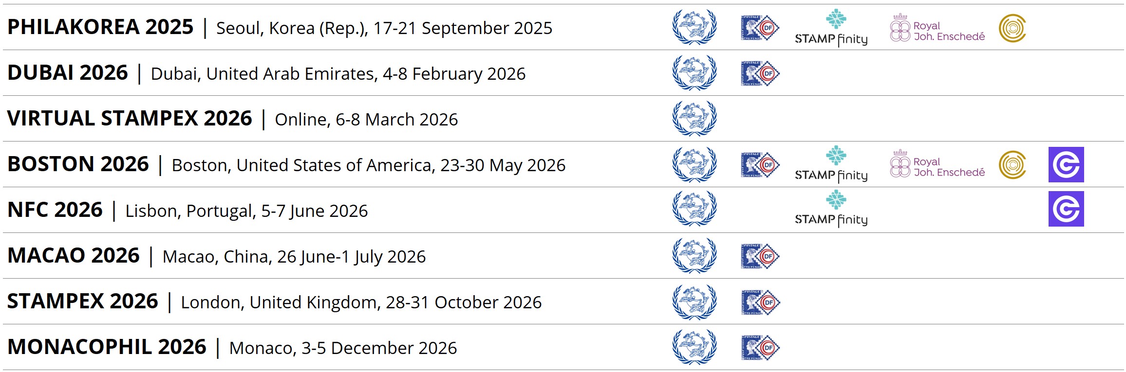Click the postage stamp DF logo for DUBAI 2026
This screenshot has width=1126, height=372.
[x=760, y=73]
